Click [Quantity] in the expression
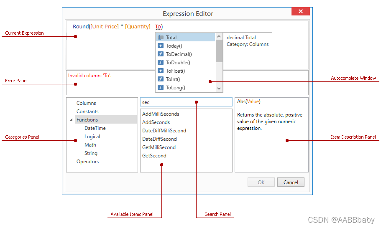 138,26
